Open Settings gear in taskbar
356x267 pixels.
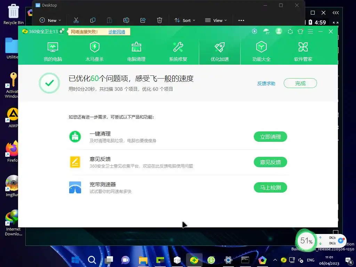coord(228,260)
